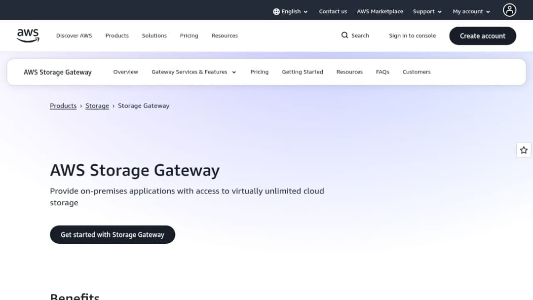Open the Support dropdown menu

[x=427, y=11]
